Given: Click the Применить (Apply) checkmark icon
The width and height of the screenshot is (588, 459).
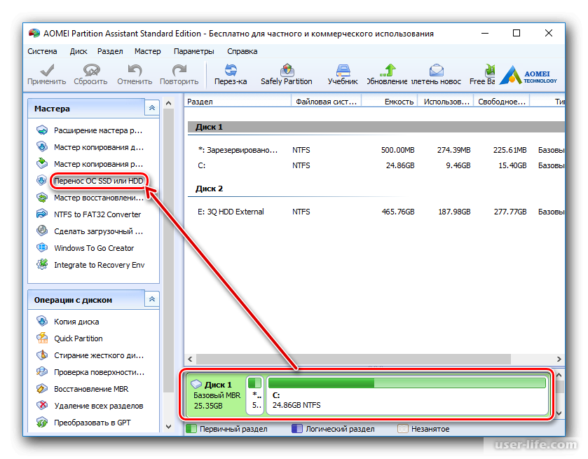Looking at the screenshot, I should point(47,70).
